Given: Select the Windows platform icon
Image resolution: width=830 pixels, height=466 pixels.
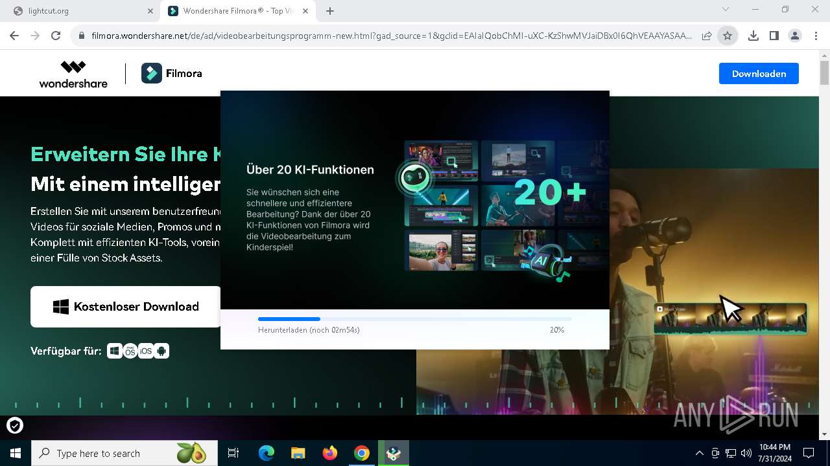Looking at the screenshot, I should (x=115, y=351).
